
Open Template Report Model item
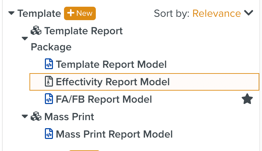click(111, 64)
